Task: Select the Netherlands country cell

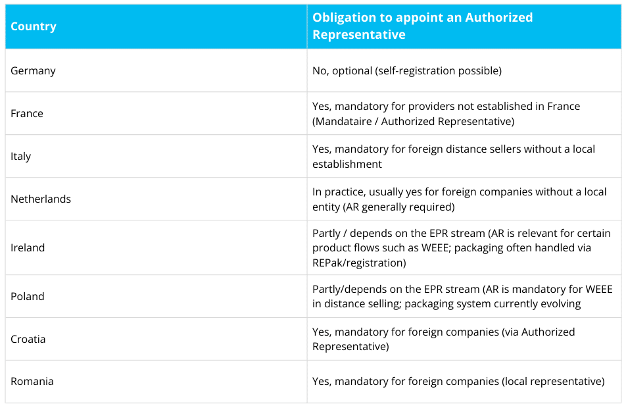Action: (x=41, y=199)
